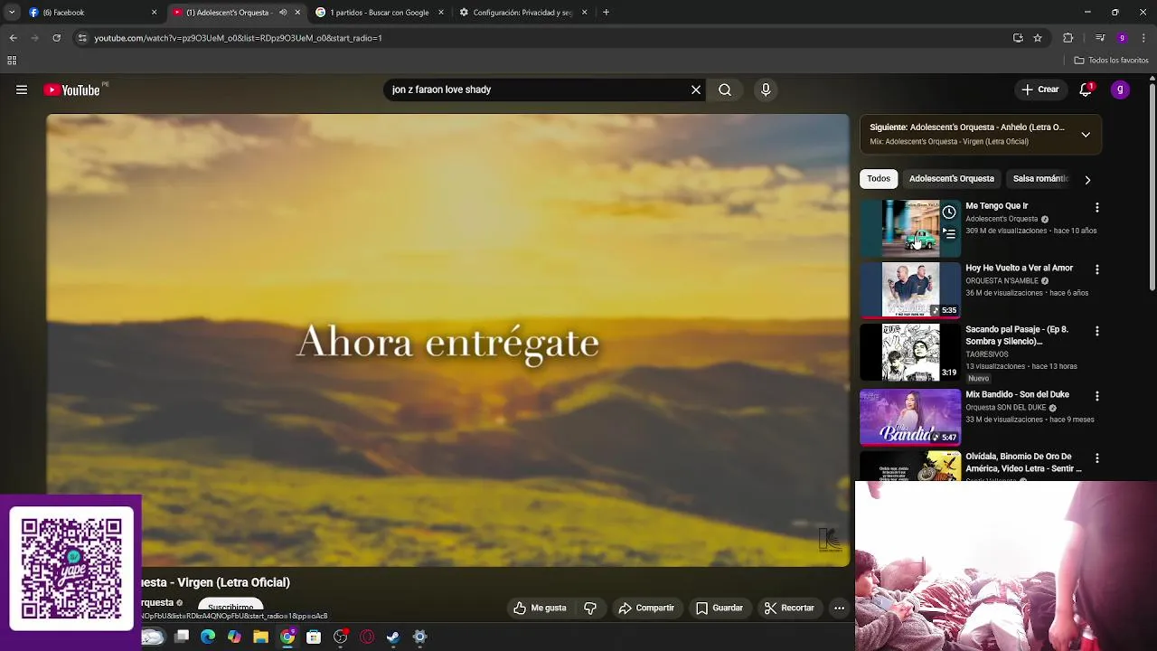This screenshot has width=1157, height=651.
Task: Open the Todos los favoritos folder
Action: 1111,61
